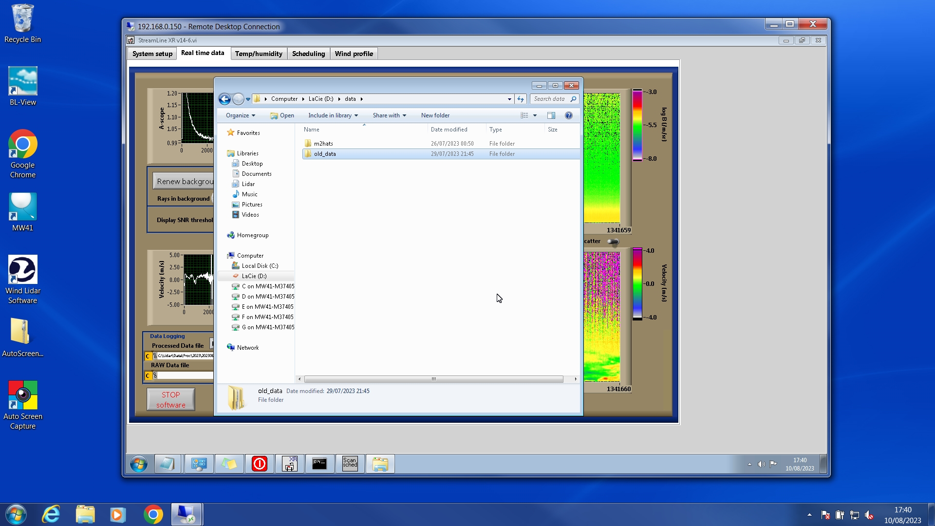
Task: Open the command prompt taskbar icon
Action: point(319,464)
